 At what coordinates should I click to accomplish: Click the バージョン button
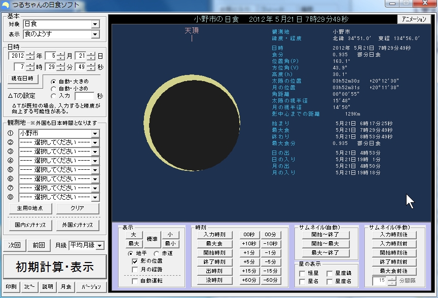pyautogui.click(x=91, y=286)
